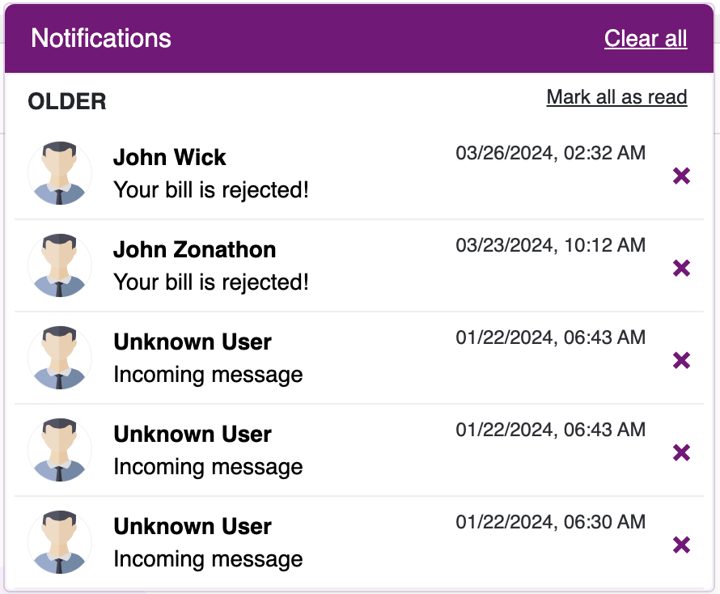Mark all as read
This screenshot has height=594, width=720.
tap(616, 97)
